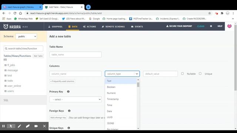Open WhatsApp Web bookmark

(23, 19)
